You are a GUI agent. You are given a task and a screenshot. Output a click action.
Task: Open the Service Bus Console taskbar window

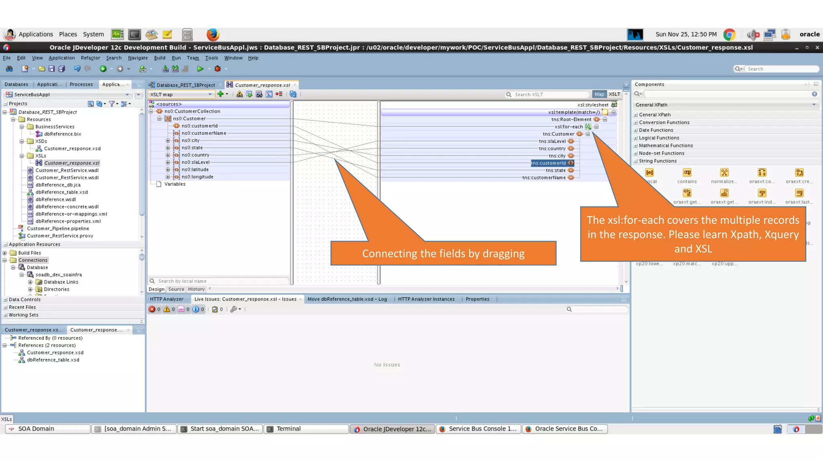[x=478, y=429]
